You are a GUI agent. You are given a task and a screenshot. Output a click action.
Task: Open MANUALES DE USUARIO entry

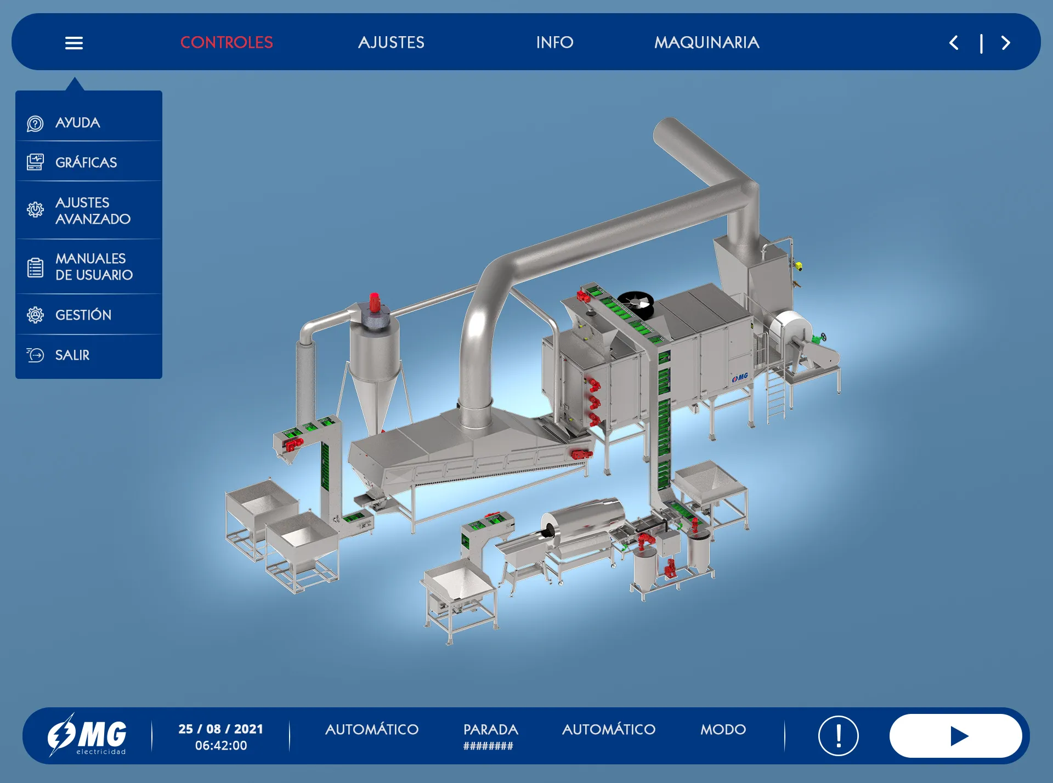pyautogui.click(x=89, y=266)
